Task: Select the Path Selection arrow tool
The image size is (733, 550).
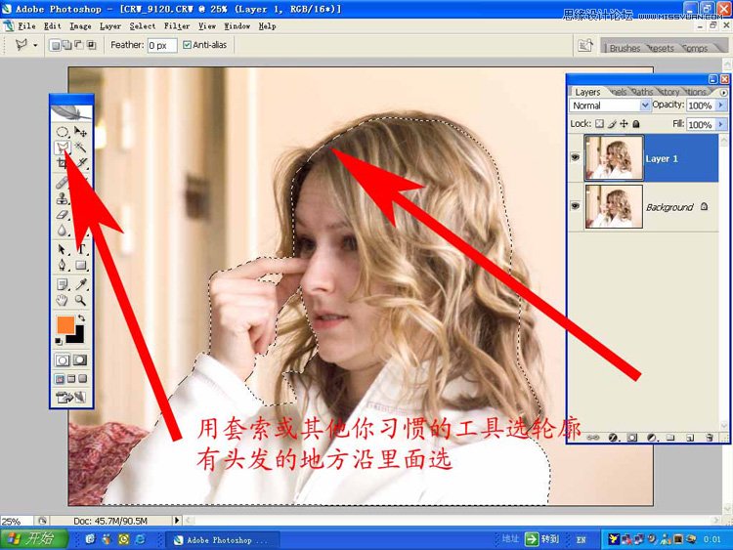Action: [x=63, y=249]
